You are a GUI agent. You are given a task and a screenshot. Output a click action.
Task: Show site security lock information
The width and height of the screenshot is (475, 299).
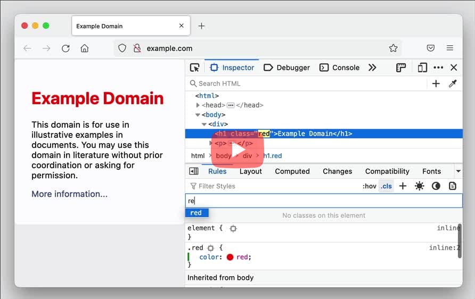pos(137,48)
